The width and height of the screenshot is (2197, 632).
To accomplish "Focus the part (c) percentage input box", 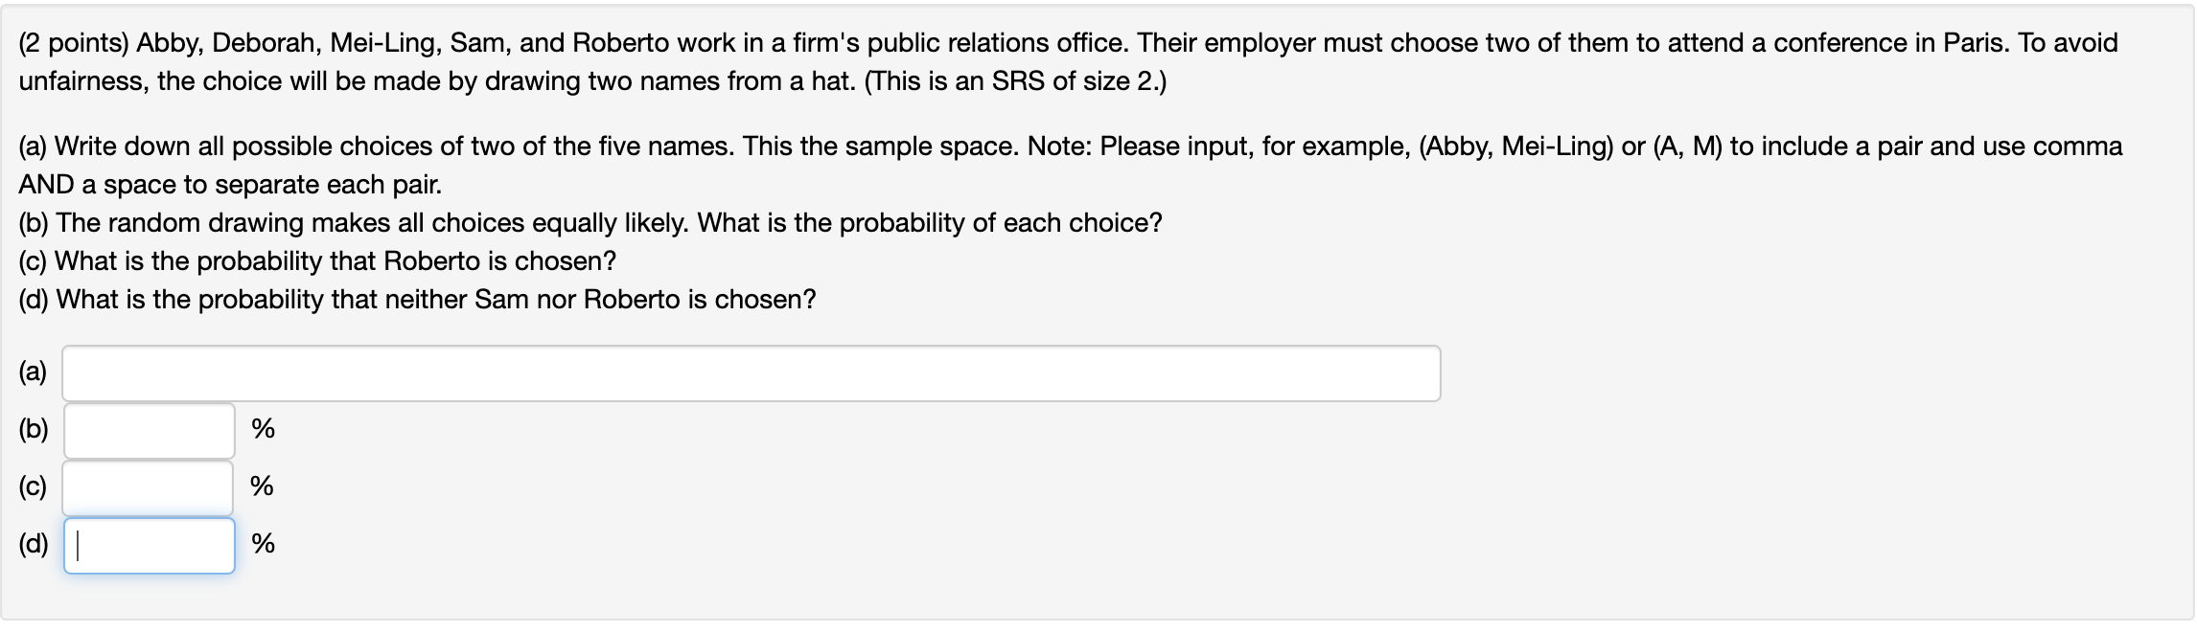I will [149, 488].
